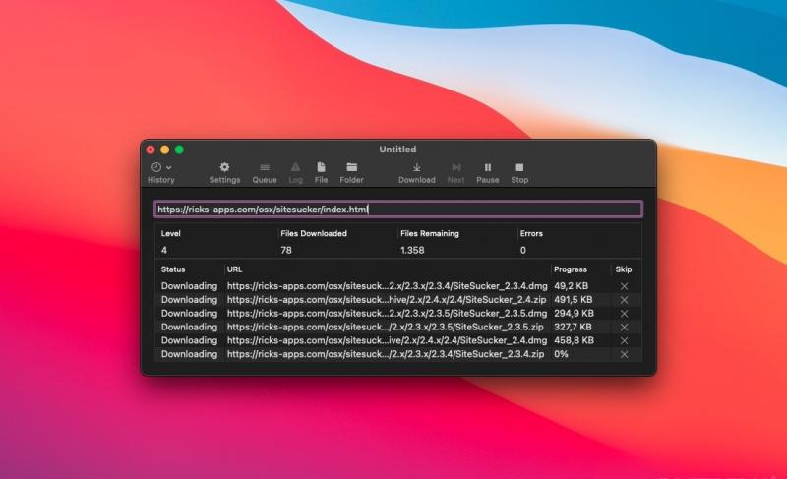
Task: Select the SiteSucker_2.3.4.zip URL row
Action: (x=386, y=354)
